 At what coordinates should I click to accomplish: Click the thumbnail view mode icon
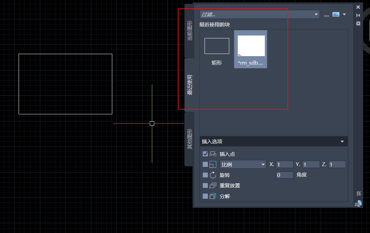click(x=336, y=15)
